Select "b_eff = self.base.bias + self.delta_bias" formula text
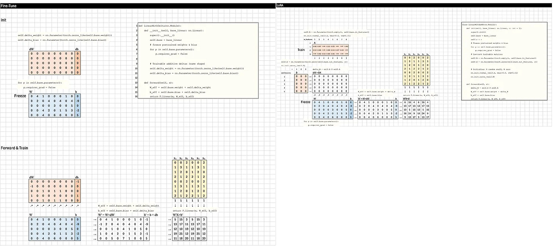The width and height of the screenshot is (555, 250). 126,210
